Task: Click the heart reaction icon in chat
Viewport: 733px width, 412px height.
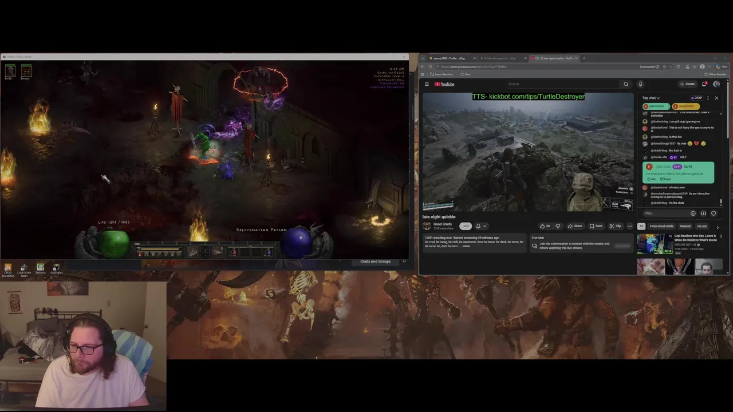Action: [714, 213]
